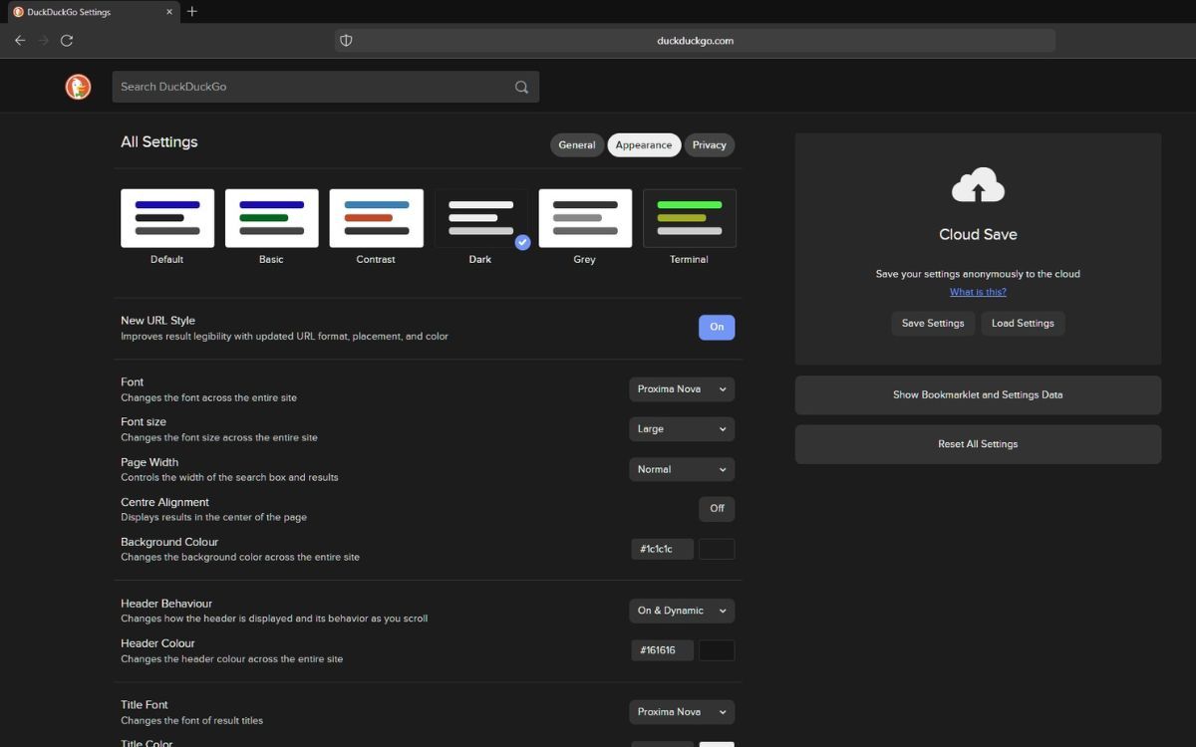Enable Centre Alignment

pos(717,508)
